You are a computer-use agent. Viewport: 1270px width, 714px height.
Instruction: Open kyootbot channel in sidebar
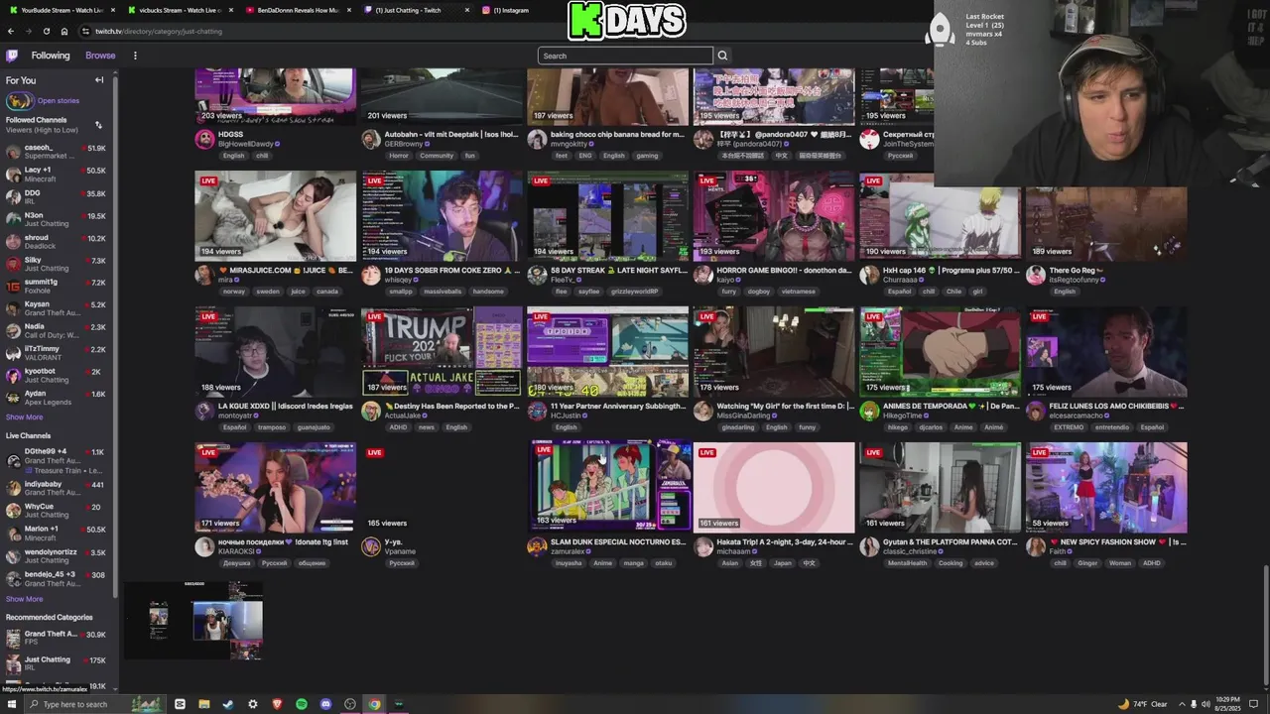click(x=58, y=375)
